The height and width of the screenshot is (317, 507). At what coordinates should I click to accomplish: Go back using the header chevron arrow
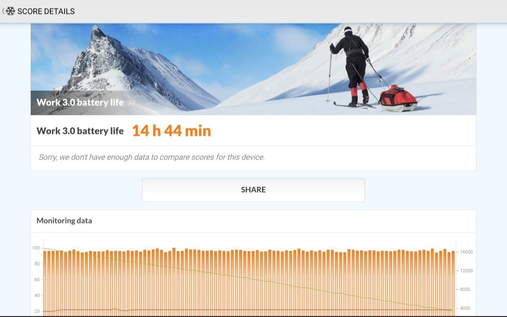[x=3, y=11]
